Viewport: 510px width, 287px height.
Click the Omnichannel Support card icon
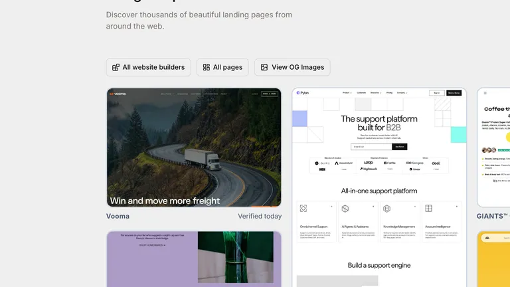303,209
